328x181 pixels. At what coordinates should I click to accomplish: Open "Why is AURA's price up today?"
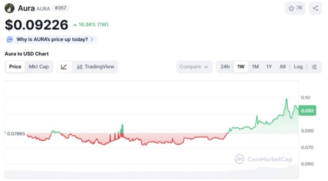(52, 39)
